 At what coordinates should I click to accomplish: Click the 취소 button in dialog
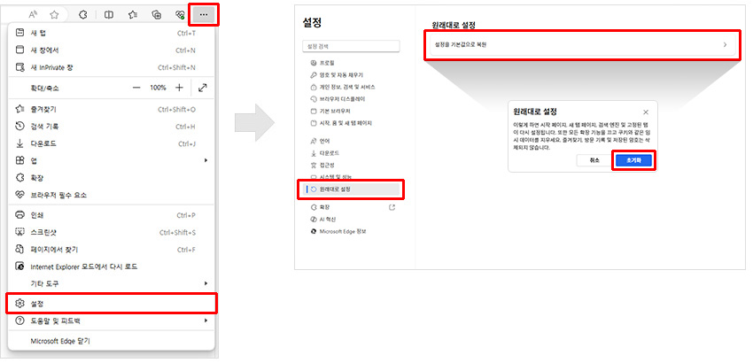[x=593, y=160]
